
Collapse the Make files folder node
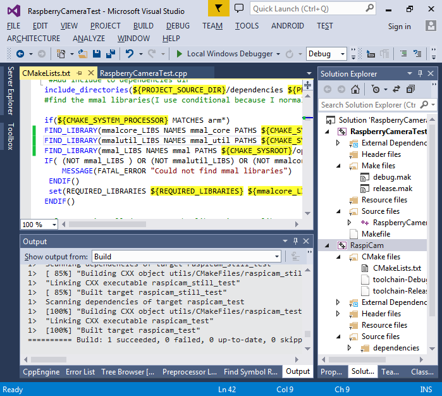pyautogui.click(x=339, y=166)
